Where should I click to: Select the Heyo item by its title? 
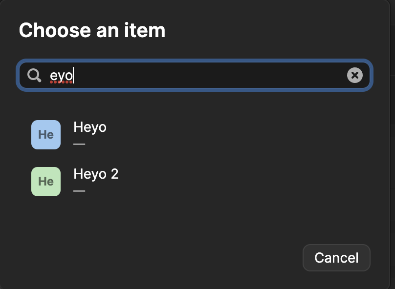click(x=90, y=127)
